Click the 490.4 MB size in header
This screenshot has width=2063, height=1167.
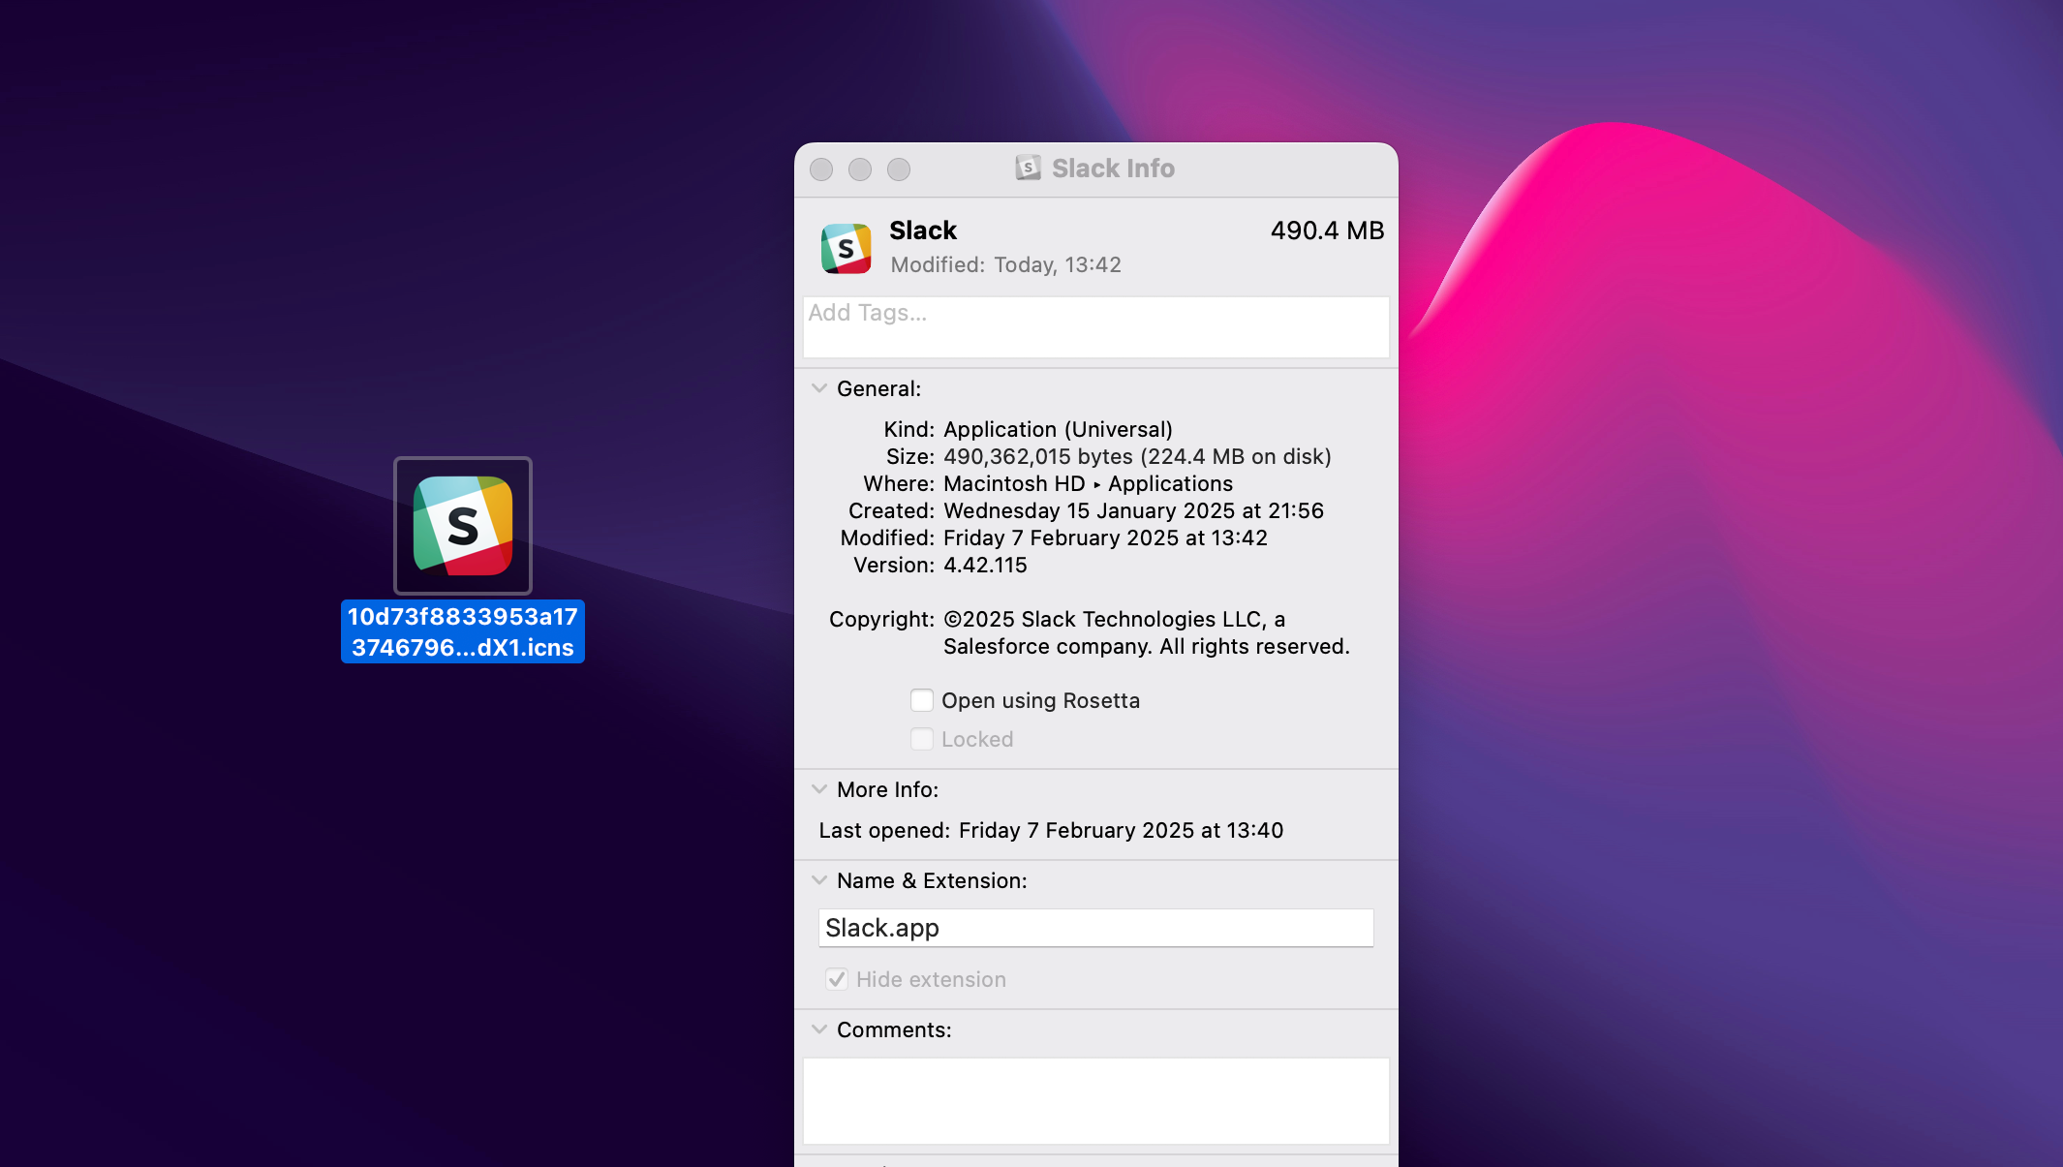pos(1327,230)
